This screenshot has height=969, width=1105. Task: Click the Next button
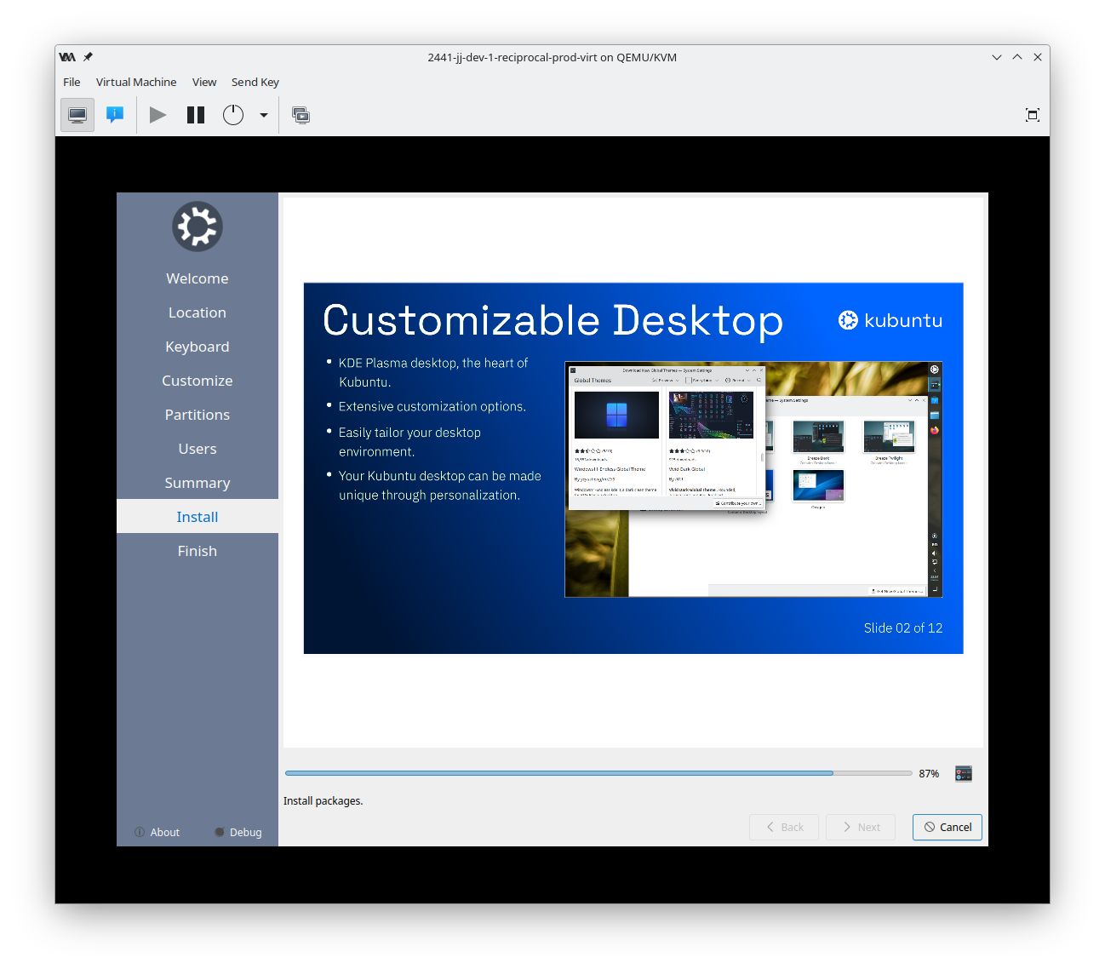coord(861,827)
